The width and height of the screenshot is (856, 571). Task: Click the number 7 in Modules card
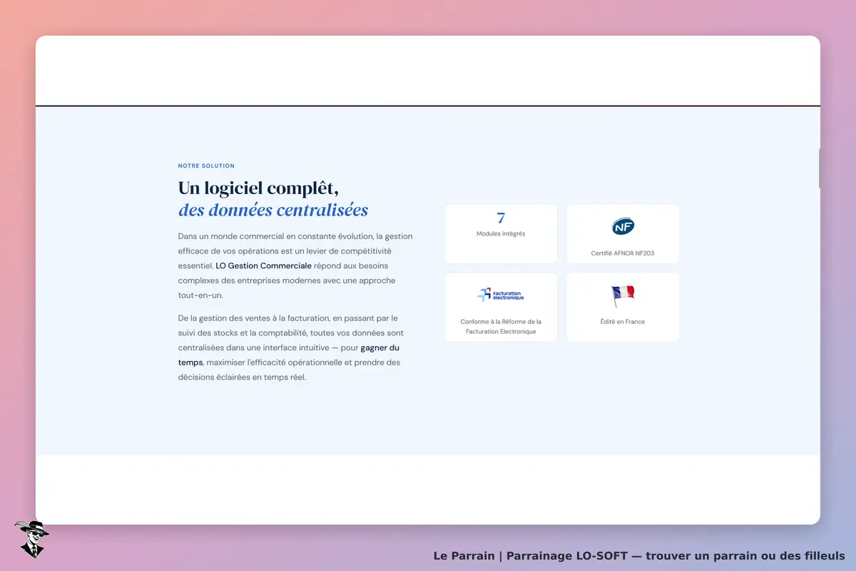coord(501,218)
